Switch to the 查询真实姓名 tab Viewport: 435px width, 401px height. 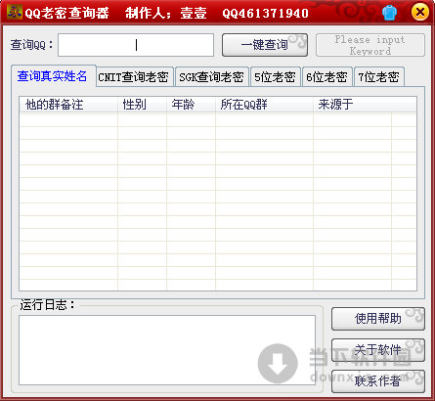pos(53,76)
